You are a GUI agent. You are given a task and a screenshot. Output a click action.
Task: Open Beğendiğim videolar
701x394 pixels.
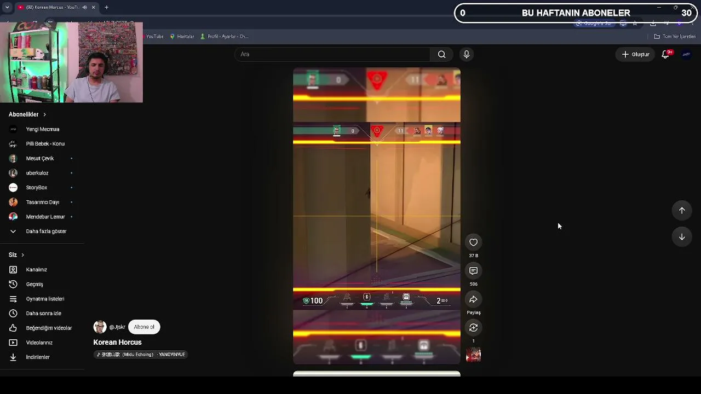coord(42,328)
